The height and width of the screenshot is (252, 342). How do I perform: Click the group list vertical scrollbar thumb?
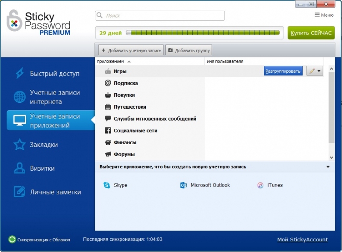point(332,107)
